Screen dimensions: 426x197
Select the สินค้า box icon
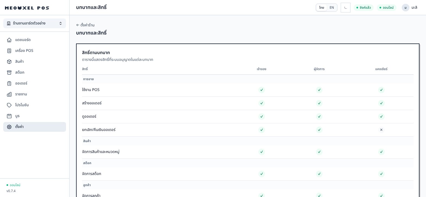click(9, 62)
